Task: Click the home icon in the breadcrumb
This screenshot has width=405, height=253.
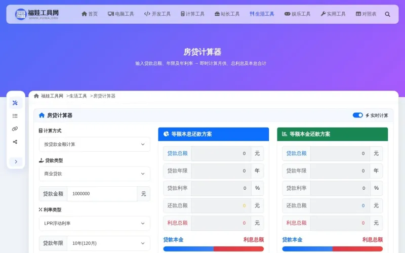Action: click(x=36, y=96)
